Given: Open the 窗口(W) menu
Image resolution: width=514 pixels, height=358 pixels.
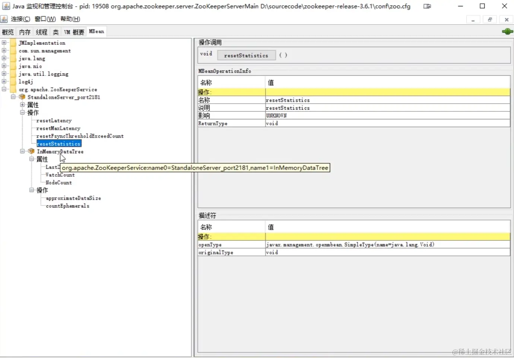Looking at the screenshot, I should [x=45, y=19].
